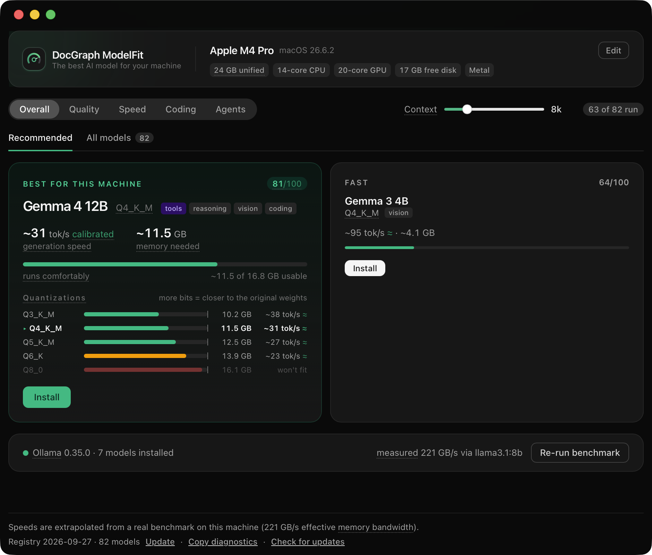Image resolution: width=652 pixels, height=555 pixels.
Task: Switch to the Speed ranking tab
Action: coord(132,109)
